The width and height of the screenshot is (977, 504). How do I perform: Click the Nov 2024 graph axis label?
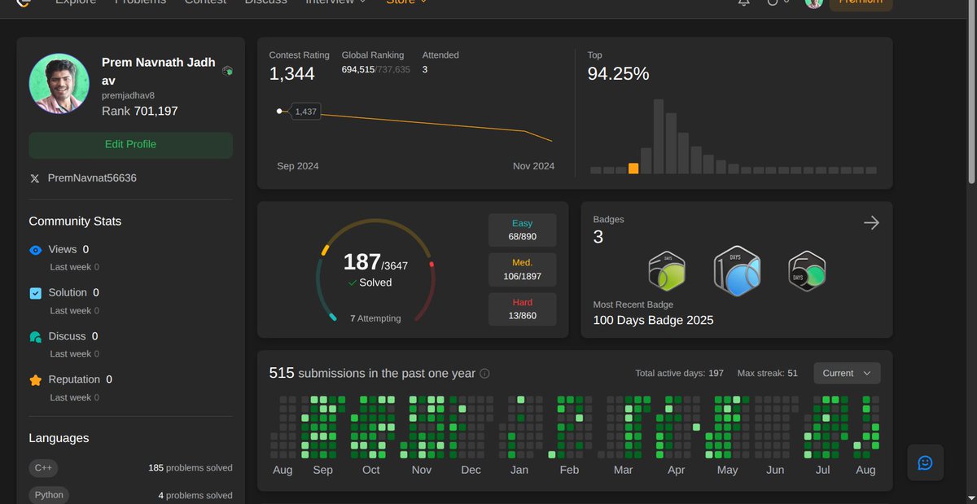point(533,166)
